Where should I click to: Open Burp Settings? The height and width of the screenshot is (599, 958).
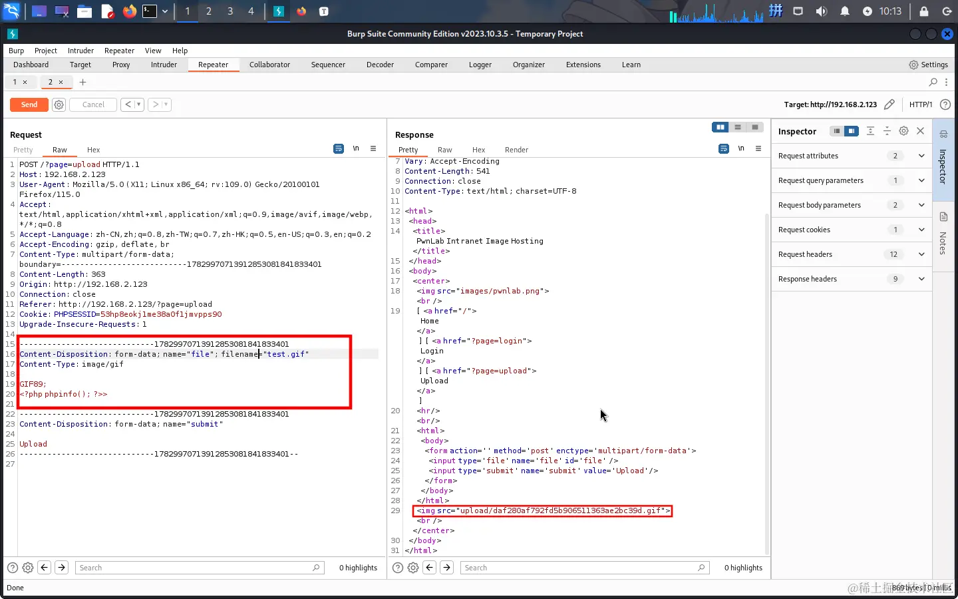[x=928, y=65]
